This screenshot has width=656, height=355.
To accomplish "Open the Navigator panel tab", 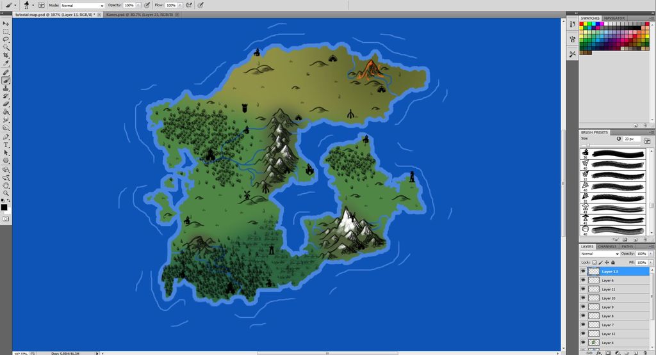I will click(614, 18).
